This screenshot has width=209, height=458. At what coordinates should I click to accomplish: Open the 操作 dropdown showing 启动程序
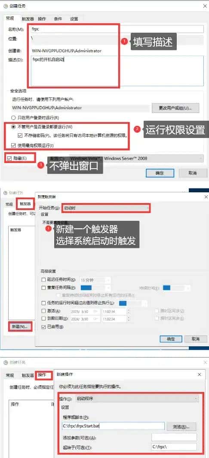[137, 398]
